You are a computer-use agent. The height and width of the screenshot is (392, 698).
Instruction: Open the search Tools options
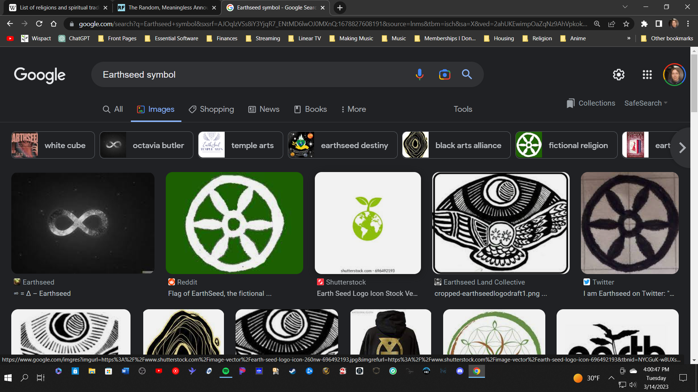(463, 109)
